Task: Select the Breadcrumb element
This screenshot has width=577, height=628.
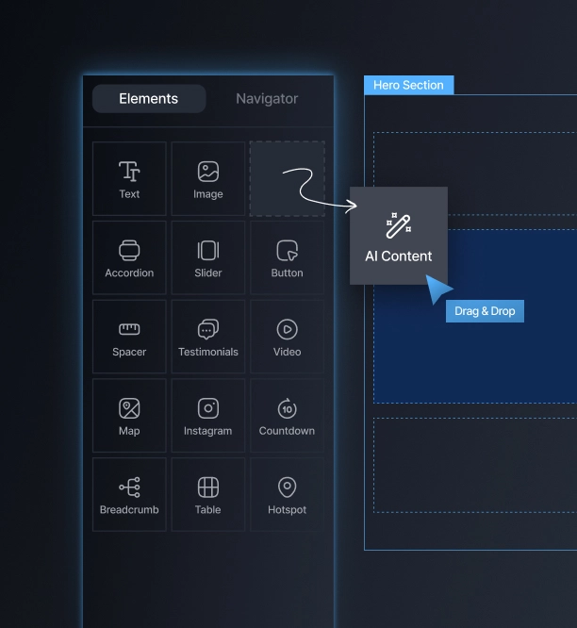Action: (x=129, y=495)
